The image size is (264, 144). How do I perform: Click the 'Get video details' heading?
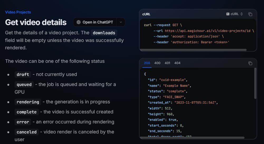36,22
